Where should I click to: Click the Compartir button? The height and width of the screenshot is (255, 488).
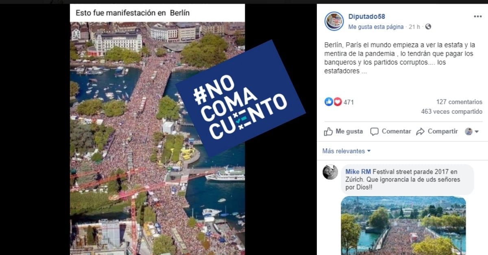(437, 132)
